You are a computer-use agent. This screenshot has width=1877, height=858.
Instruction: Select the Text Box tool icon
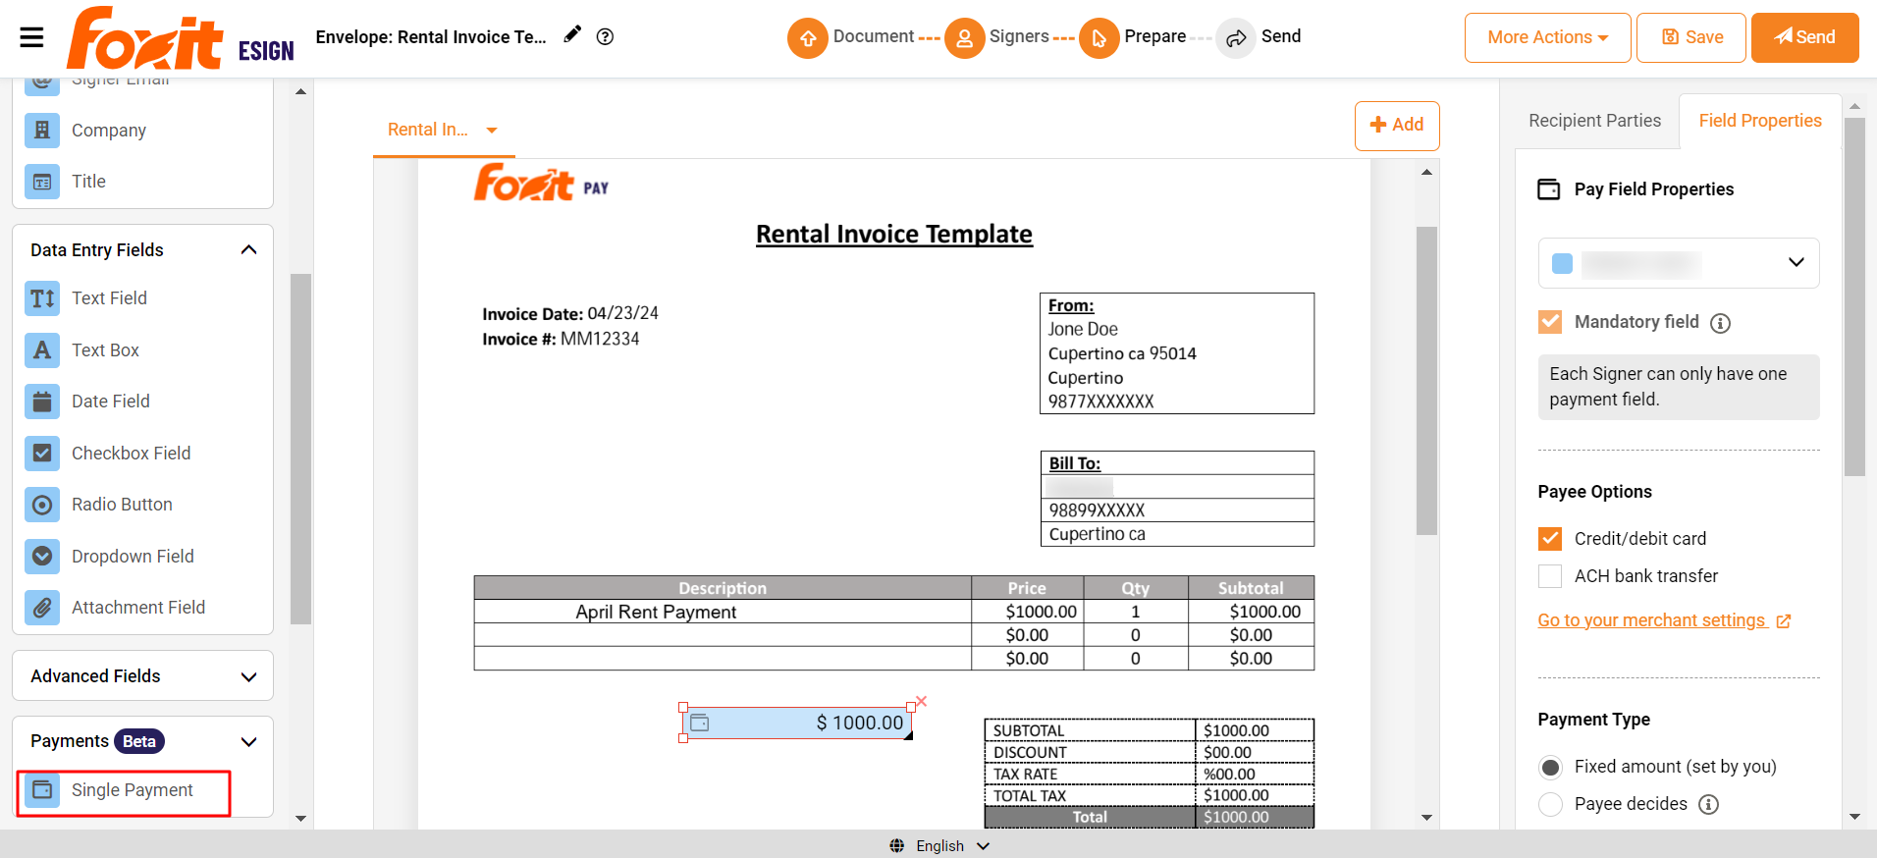(x=42, y=350)
